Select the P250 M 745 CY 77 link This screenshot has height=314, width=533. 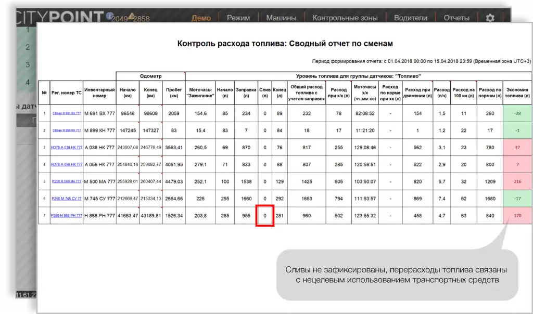tap(66, 198)
